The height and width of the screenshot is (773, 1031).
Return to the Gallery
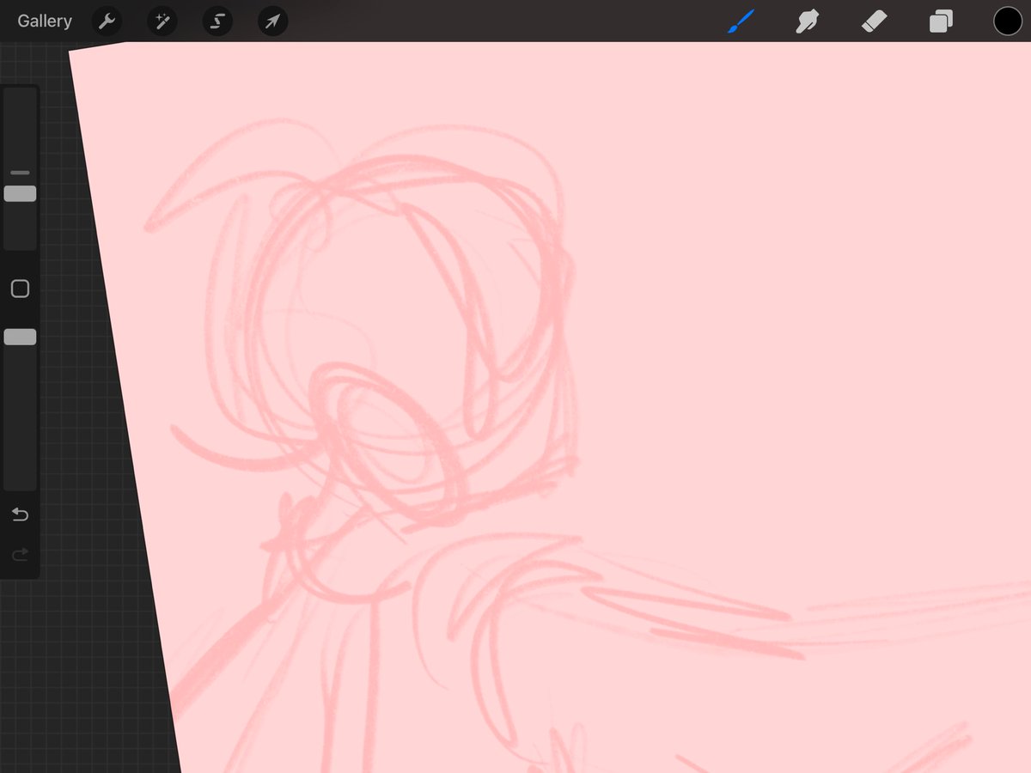tap(45, 21)
